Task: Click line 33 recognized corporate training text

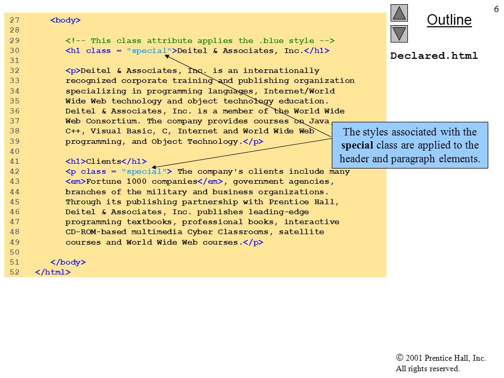Action: (210, 81)
